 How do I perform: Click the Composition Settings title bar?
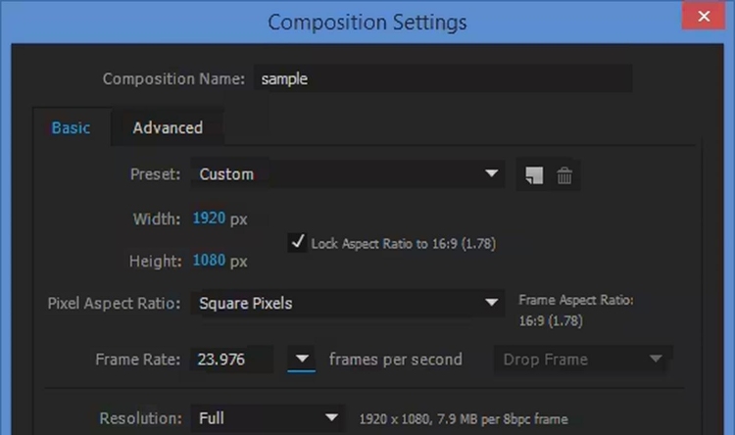pyautogui.click(x=367, y=21)
